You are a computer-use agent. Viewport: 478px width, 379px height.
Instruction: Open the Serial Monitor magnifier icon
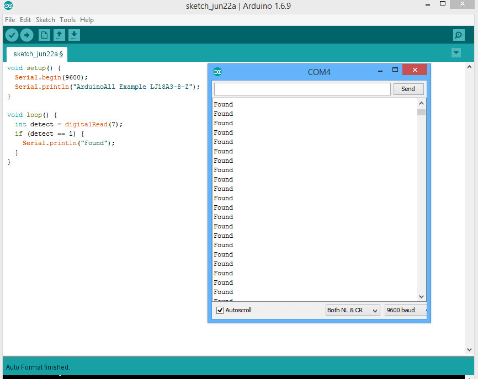click(459, 35)
